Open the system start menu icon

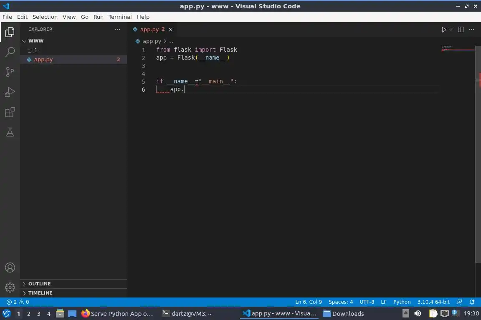(x=6, y=314)
